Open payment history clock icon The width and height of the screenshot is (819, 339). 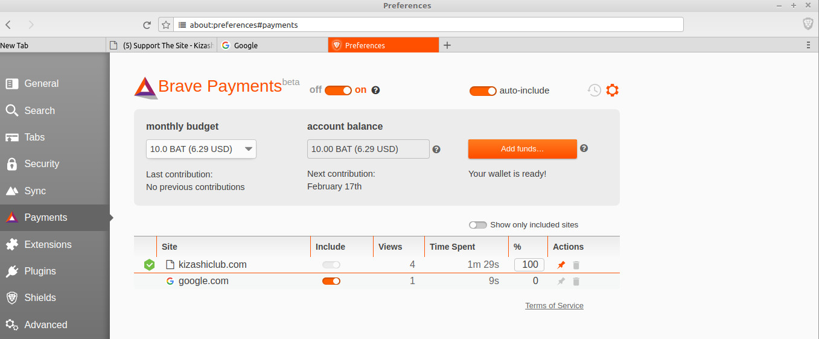pyautogui.click(x=594, y=90)
